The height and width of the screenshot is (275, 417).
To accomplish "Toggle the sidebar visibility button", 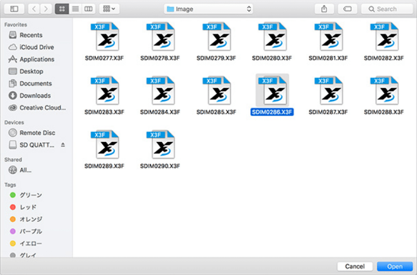I will pyautogui.click(x=14, y=9).
